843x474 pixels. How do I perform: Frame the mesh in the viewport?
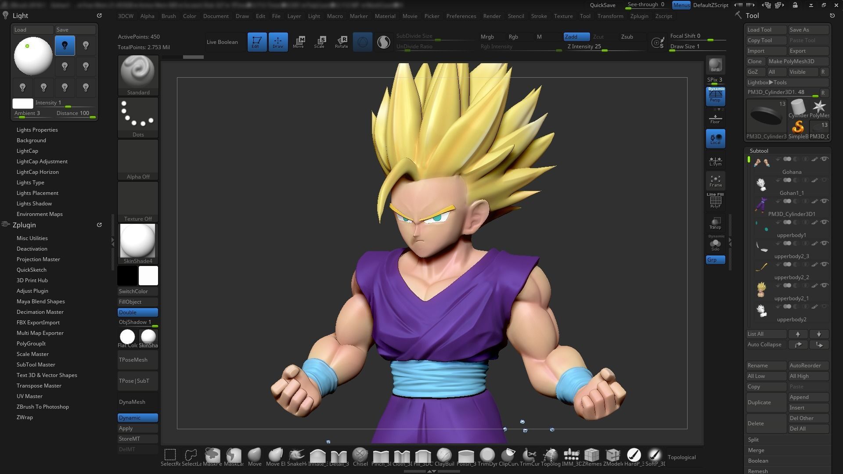(715, 181)
